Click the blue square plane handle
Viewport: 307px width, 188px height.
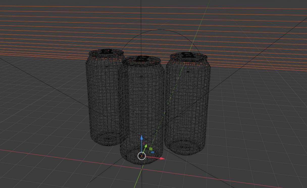click(x=152, y=152)
